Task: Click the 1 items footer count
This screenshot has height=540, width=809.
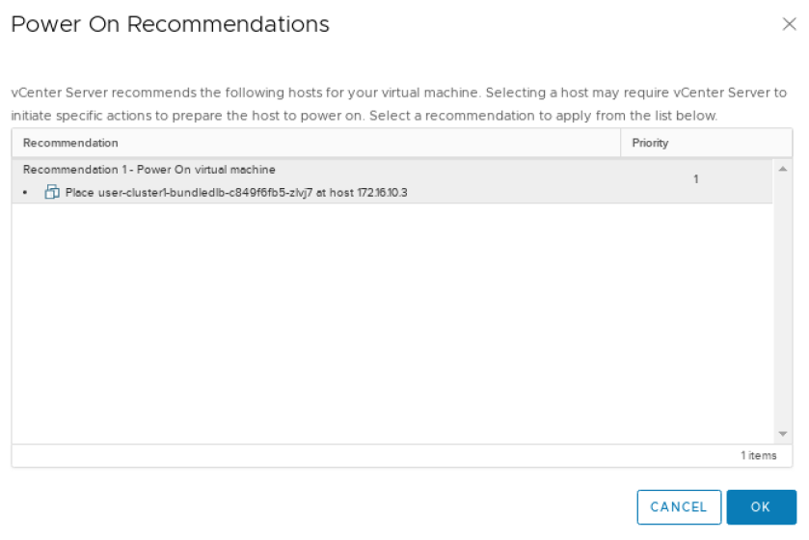Action: pos(758,455)
